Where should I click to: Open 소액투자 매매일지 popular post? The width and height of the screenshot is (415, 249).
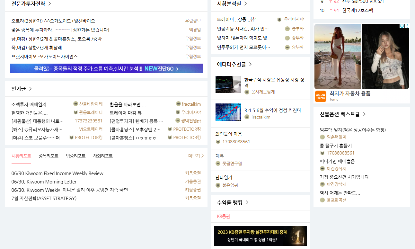pos(29,104)
